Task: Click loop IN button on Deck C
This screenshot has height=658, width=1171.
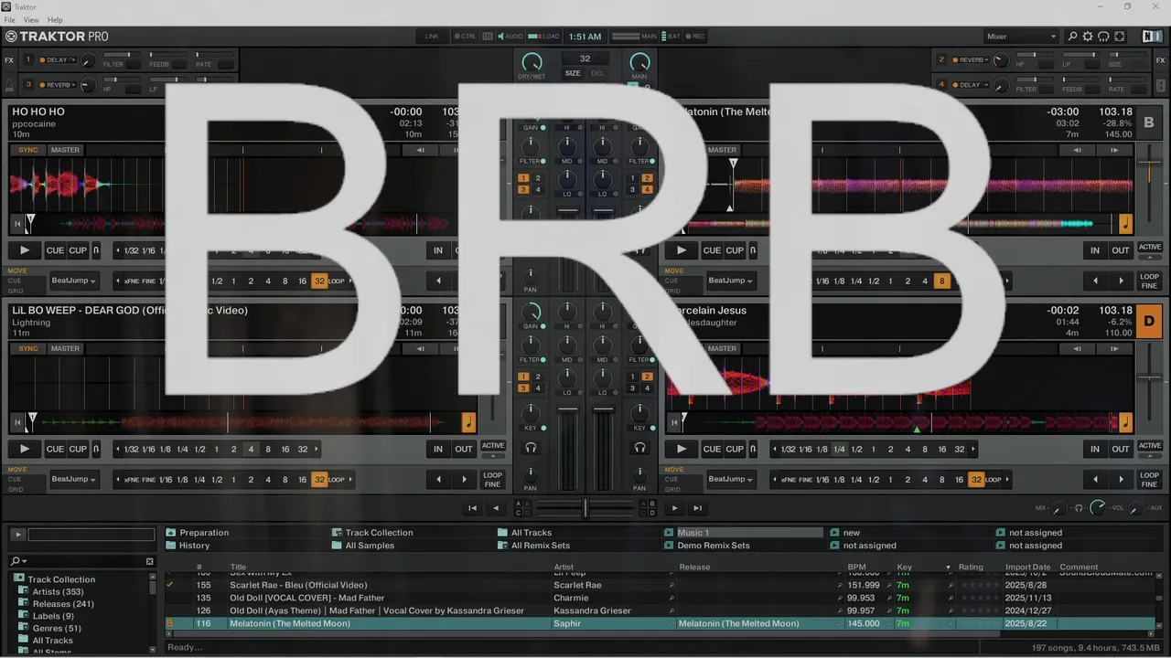Action: click(438, 449)
